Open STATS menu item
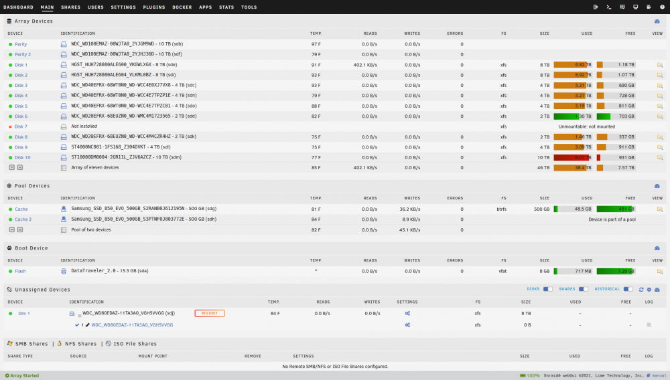Viewport: 670px width, 380px height. coord(226,7)
